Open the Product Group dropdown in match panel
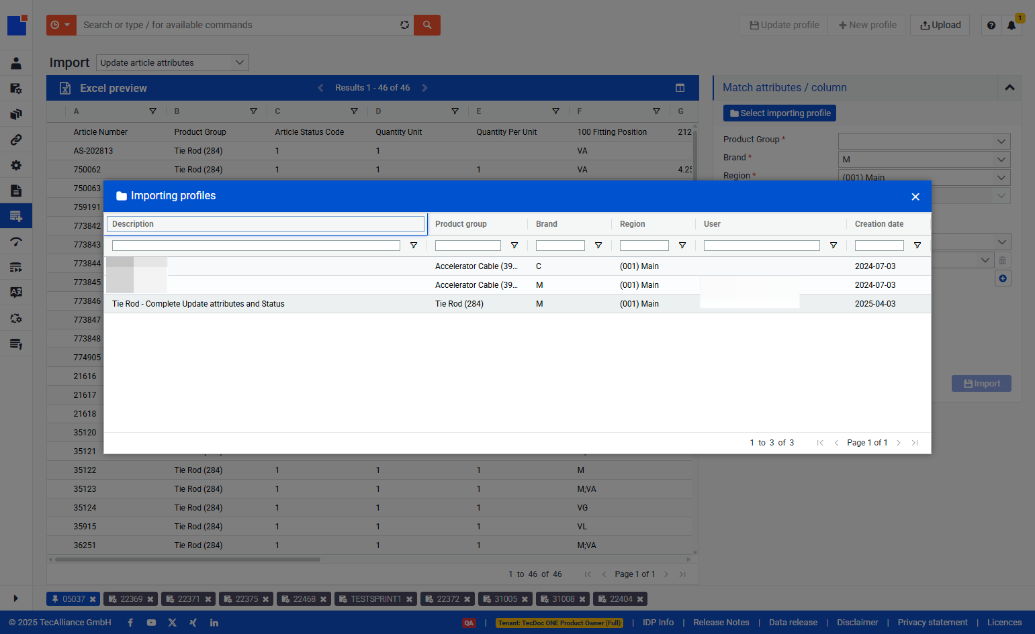Image resolution: width=1035 pixels, height=634 pixels. click(924, 141)
